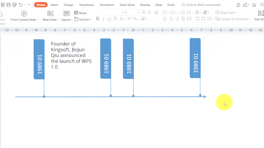264x148 pixels.
Task: Toggle align right paragraph button
Action: point(177,19)
